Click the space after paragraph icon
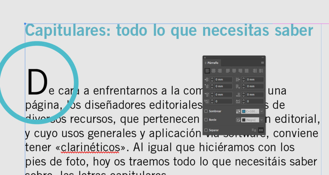Viewport: 329px width, 175px height. tap(238, 95)
